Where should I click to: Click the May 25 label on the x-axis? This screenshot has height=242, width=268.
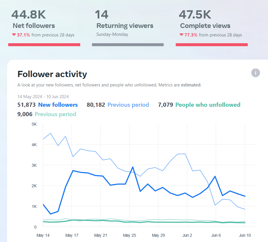pos(129,235)
